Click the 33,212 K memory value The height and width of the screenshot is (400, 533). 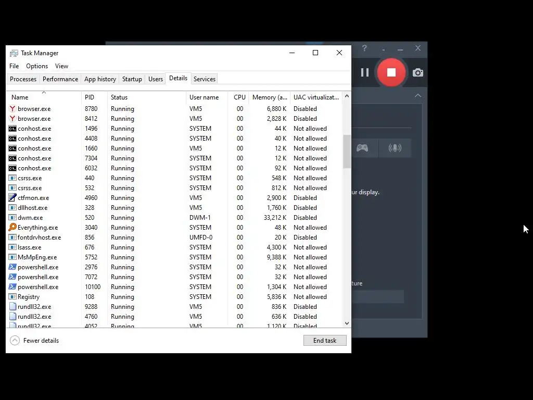tap(275, 217)
